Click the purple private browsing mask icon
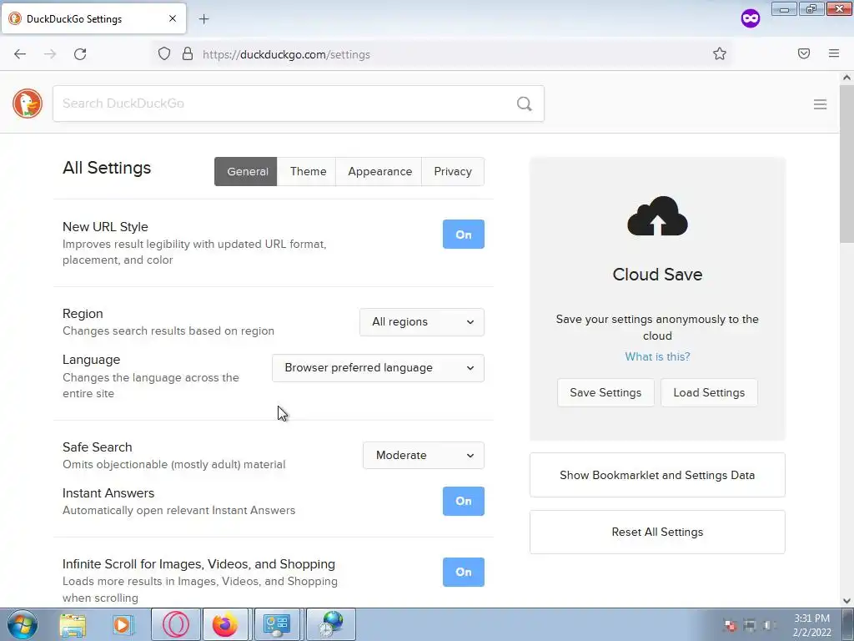Viewport: 854px width, 641px height. 751,19
